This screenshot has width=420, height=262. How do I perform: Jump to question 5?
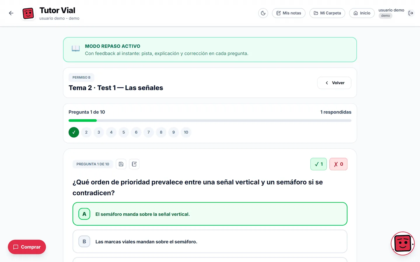pos(124,132)
